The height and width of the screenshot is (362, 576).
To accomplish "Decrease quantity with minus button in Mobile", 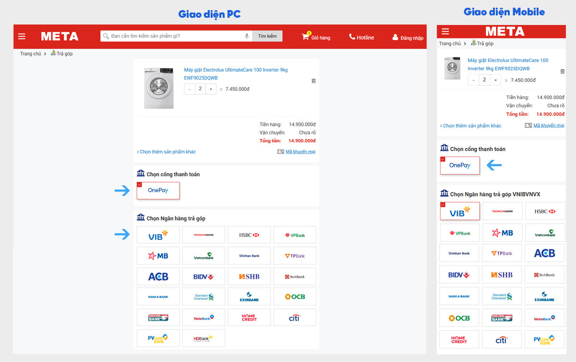I will pos(473,80).
